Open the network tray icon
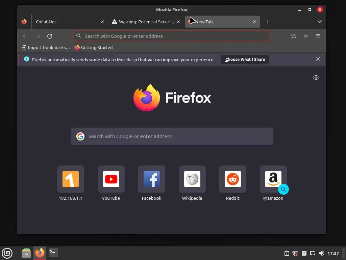Screen dimensions: 346x260 (313, 253)
